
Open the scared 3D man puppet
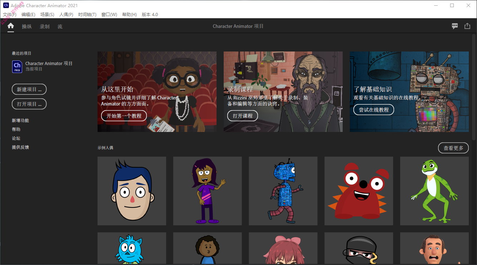pos(434,249)
